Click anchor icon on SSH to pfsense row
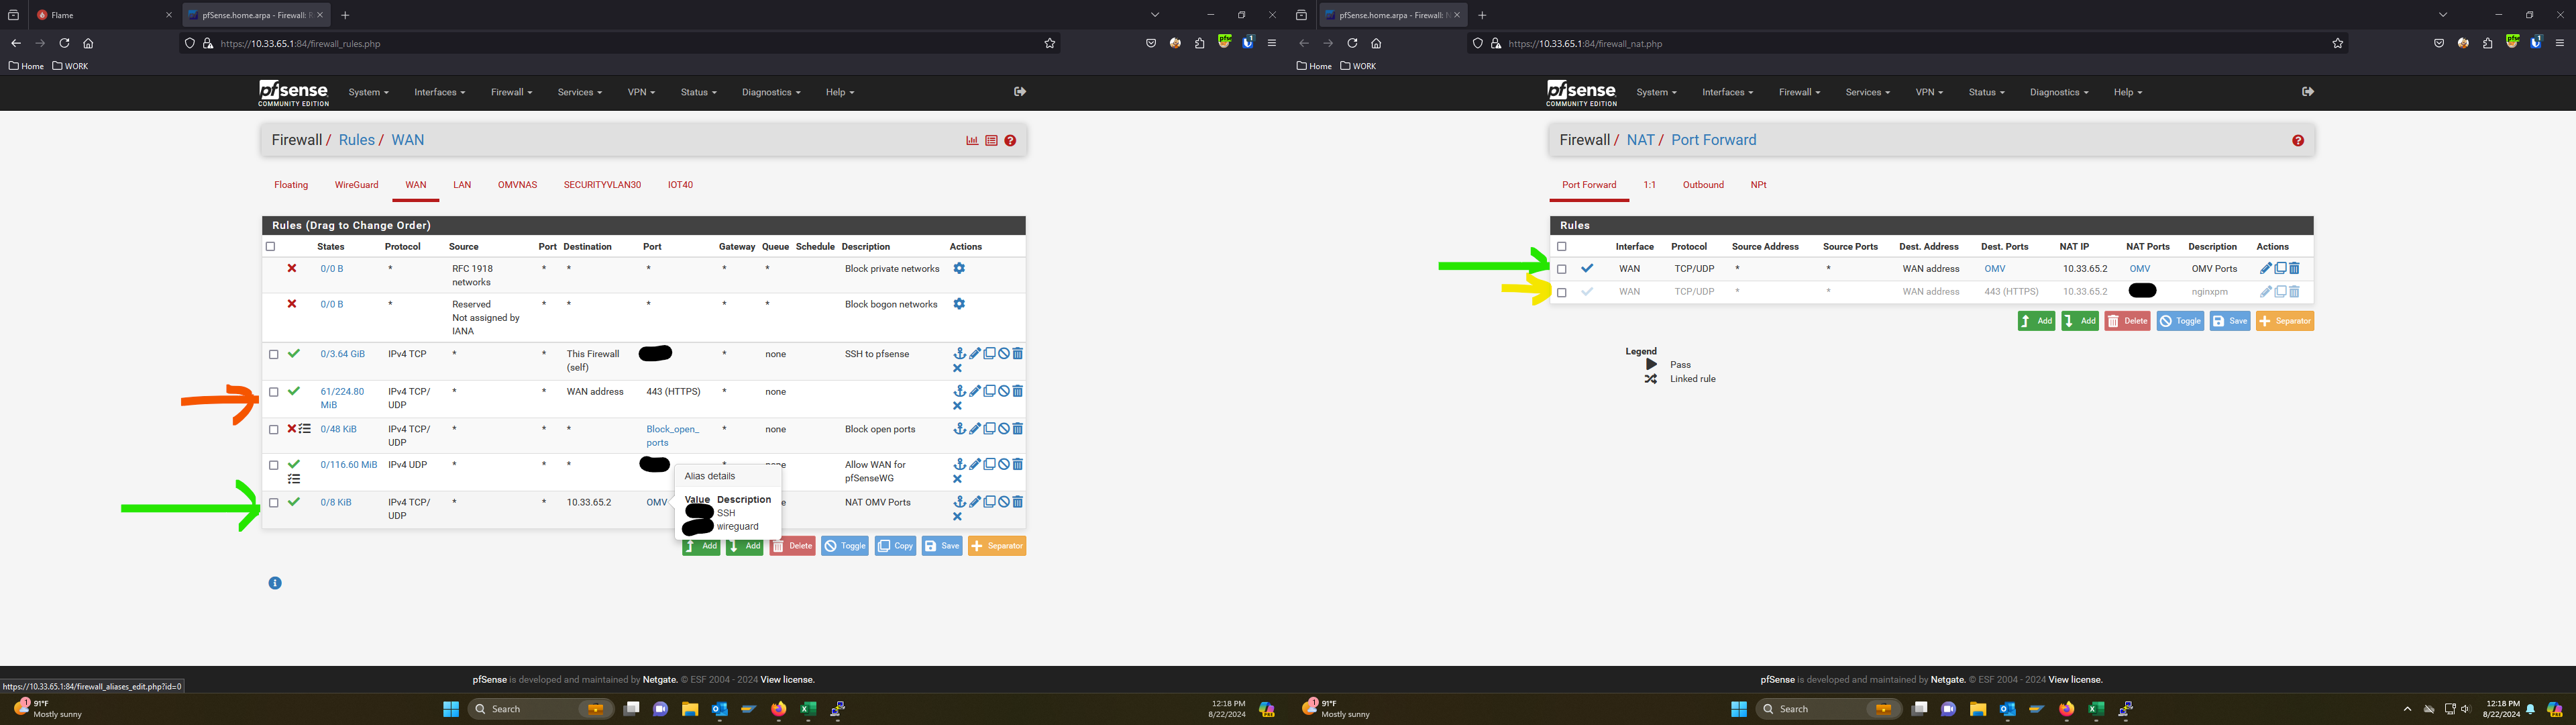The width and height of the screenshot is (2576, 725). tap(959, 354)
